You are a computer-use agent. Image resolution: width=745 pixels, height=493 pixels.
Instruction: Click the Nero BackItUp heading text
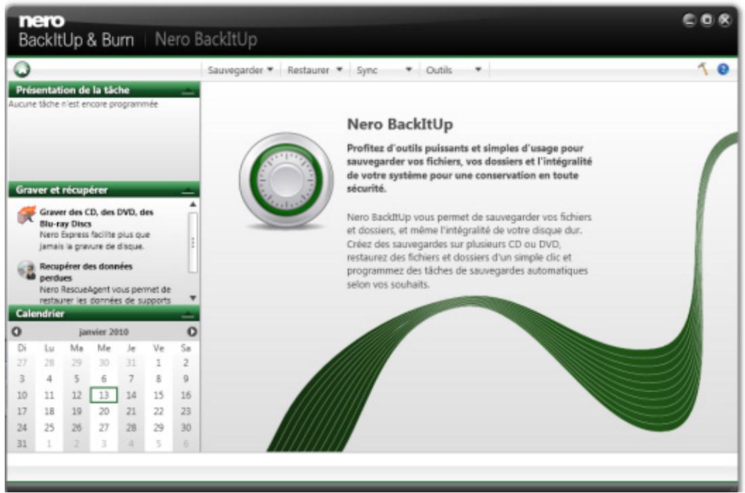click(400, 124)
